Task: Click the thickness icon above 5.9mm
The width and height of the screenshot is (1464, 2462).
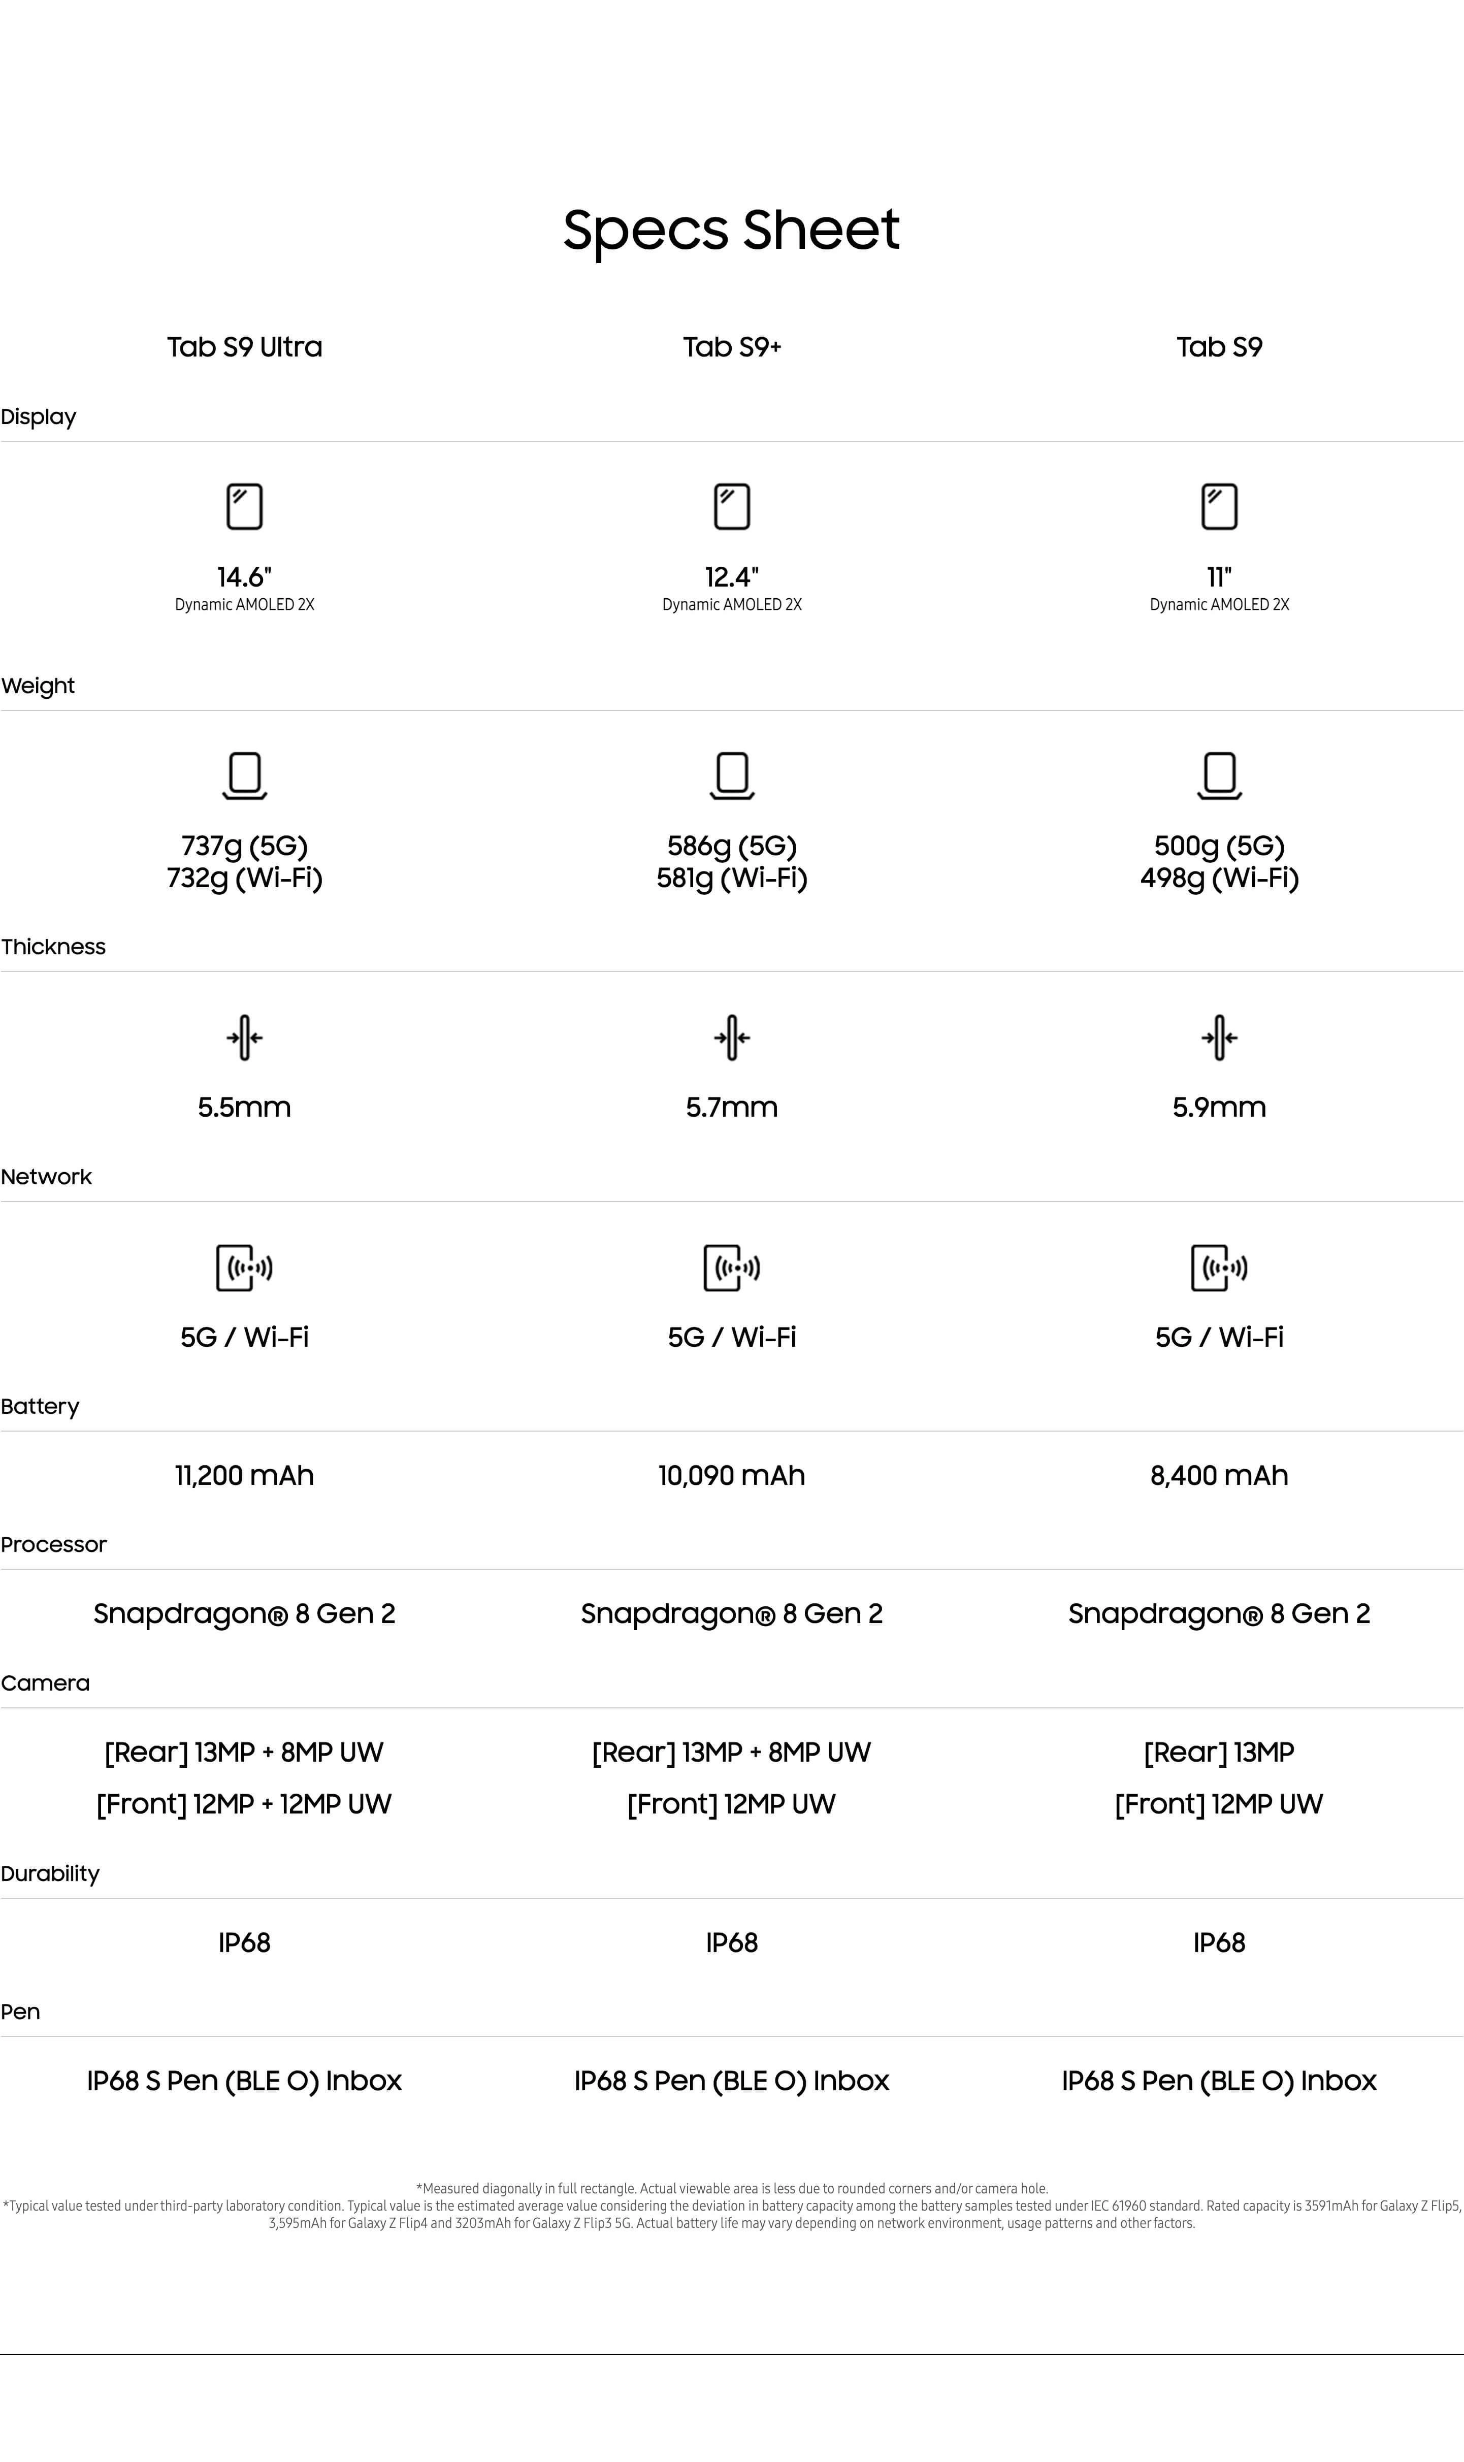Action: pyautogui.click(x=1219, y=1038)
